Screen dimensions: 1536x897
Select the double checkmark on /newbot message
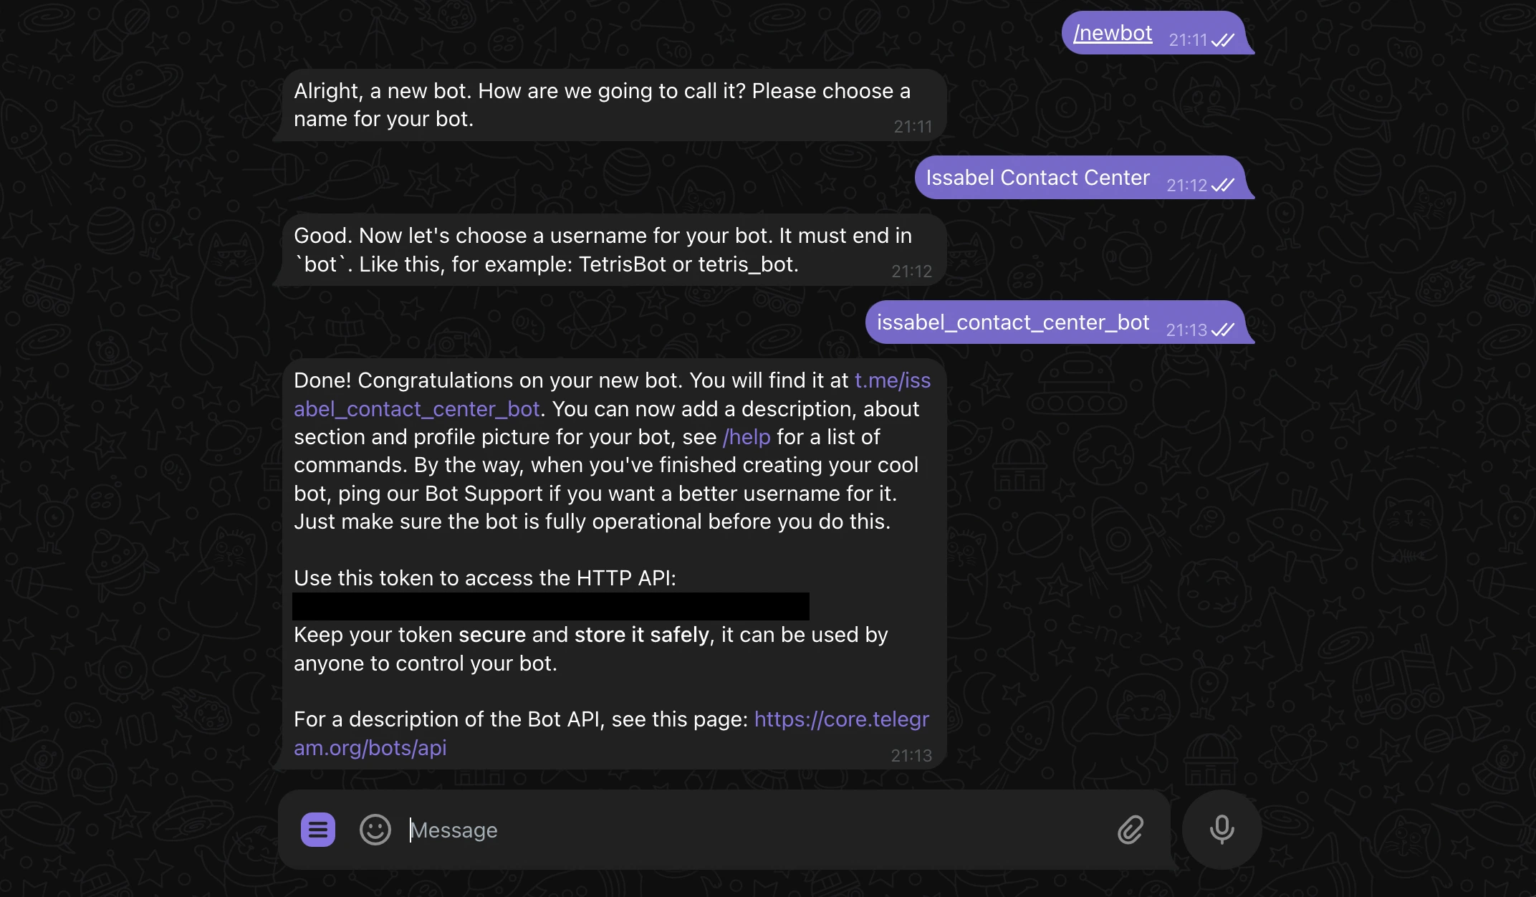(x=1224, y=41)
